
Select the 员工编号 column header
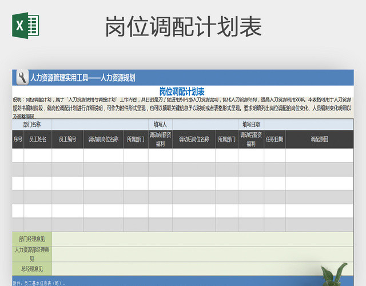pyautogui.click(x=67, y=139)
